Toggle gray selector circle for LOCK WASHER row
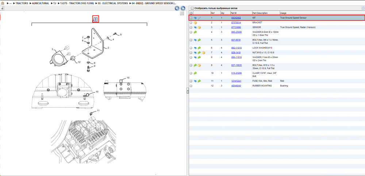The width and height of the screenshot is (365, 176). 191,48
